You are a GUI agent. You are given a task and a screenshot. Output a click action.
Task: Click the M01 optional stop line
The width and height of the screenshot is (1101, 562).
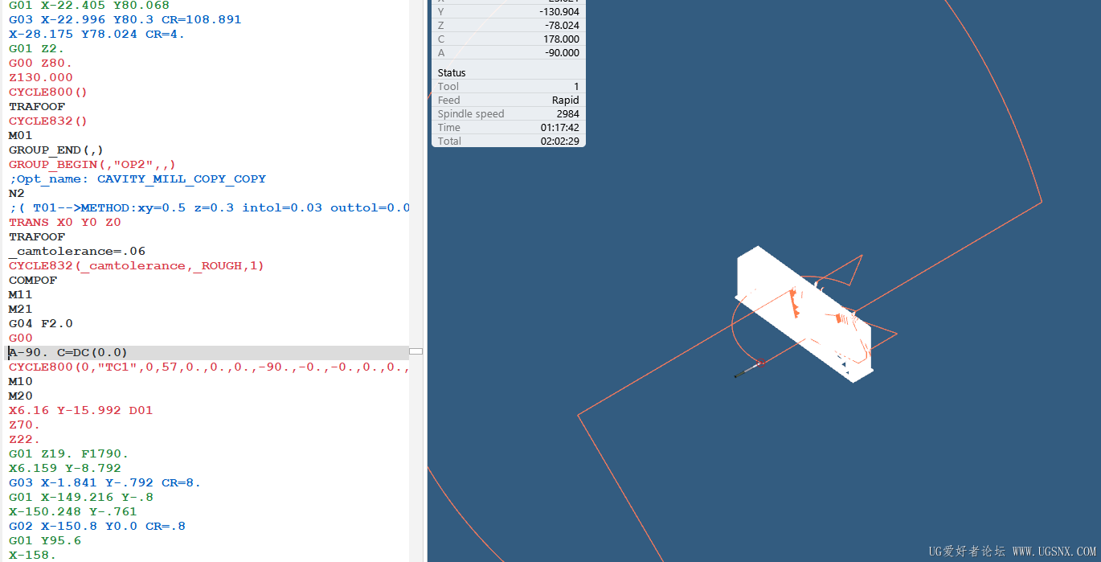(x=21, y=135)
